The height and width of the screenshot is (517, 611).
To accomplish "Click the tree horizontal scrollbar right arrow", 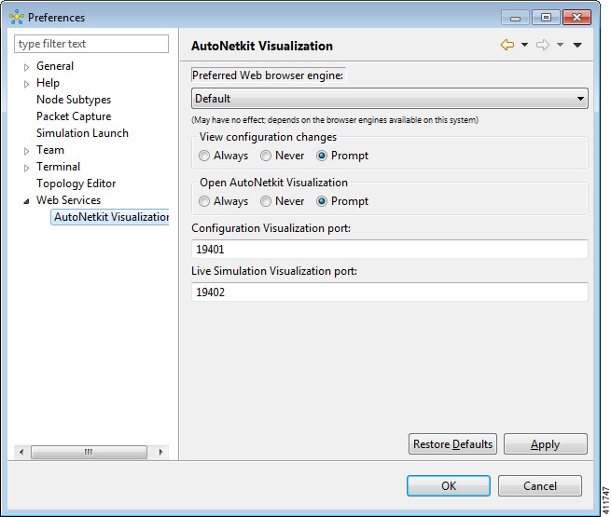I will pos(161,453).
